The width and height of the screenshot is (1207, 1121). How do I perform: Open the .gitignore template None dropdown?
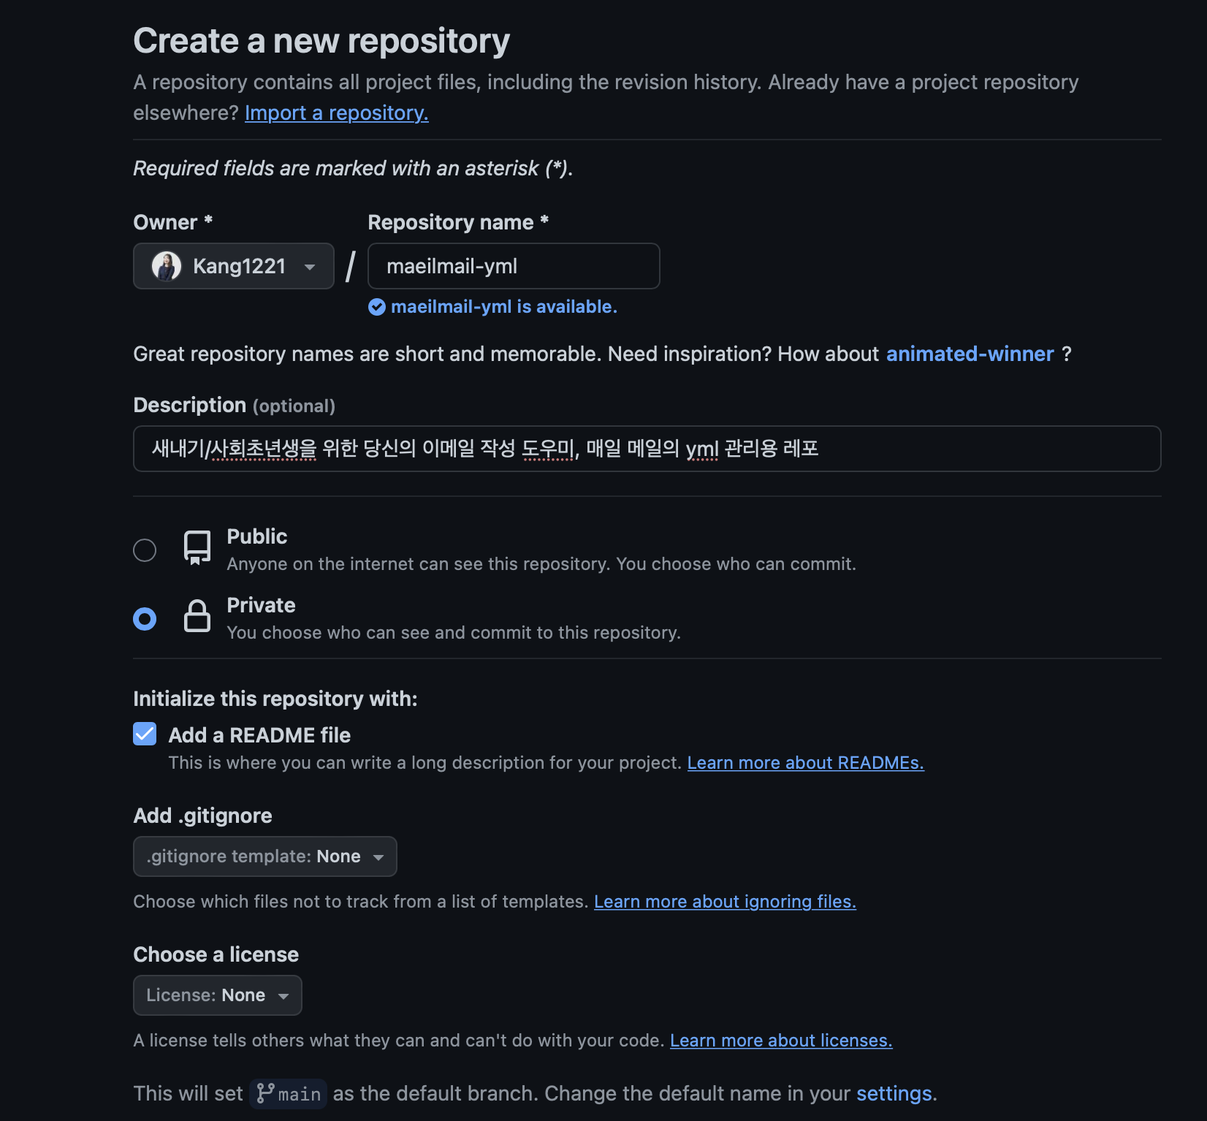click(265, 856)
